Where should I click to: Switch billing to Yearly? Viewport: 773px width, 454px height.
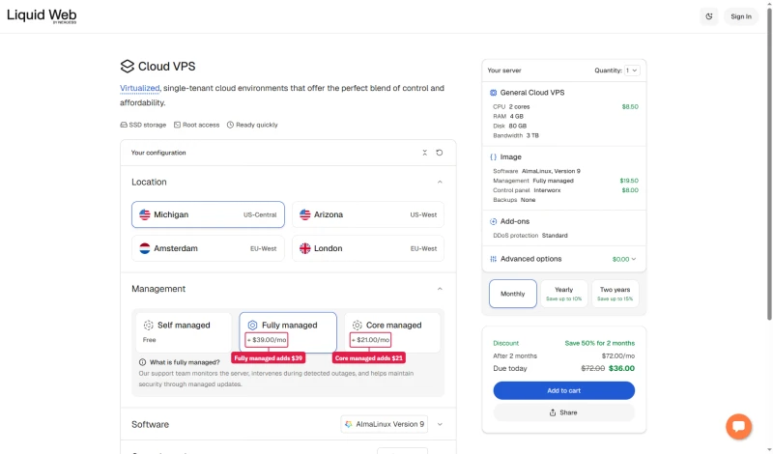tap(564, 294)
